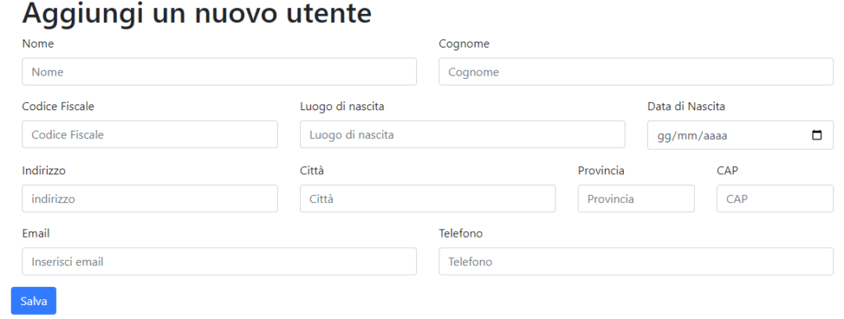Select the Cognome text box

[x=635, y=72]
